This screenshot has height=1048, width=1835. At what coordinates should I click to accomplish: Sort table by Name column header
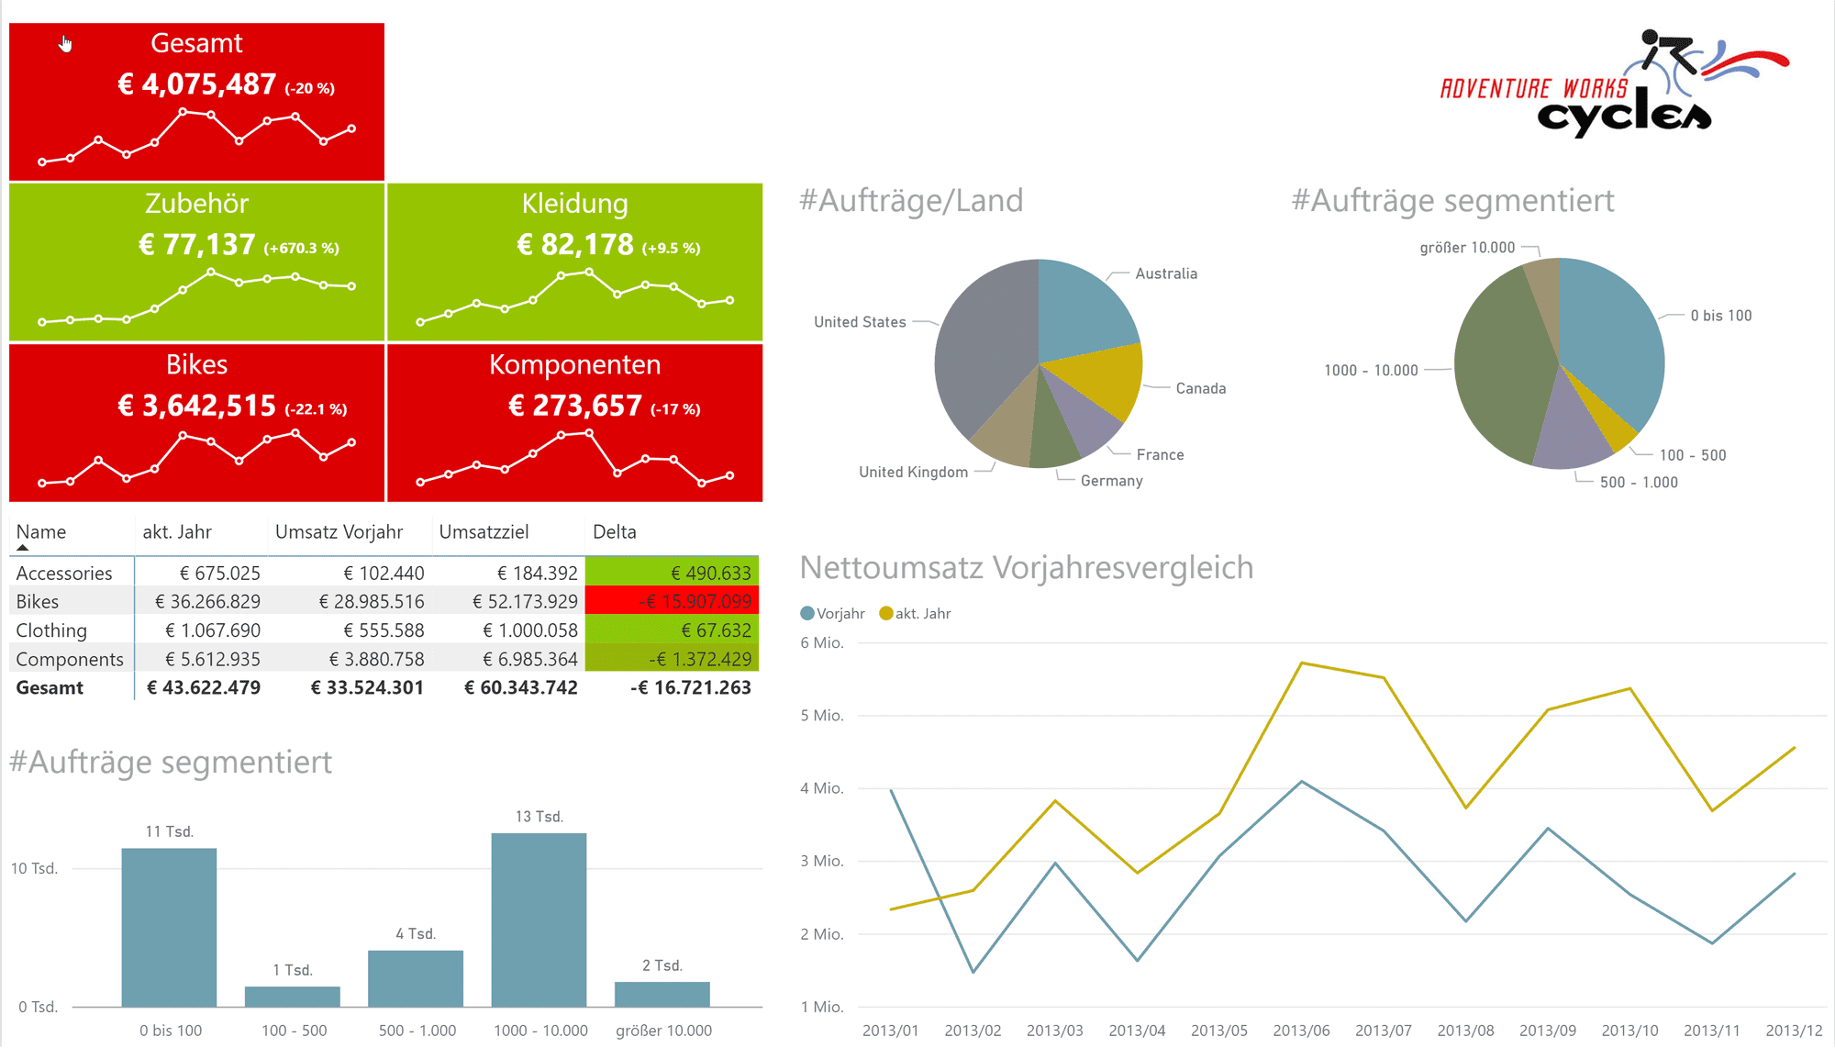[x=41, y=532]
